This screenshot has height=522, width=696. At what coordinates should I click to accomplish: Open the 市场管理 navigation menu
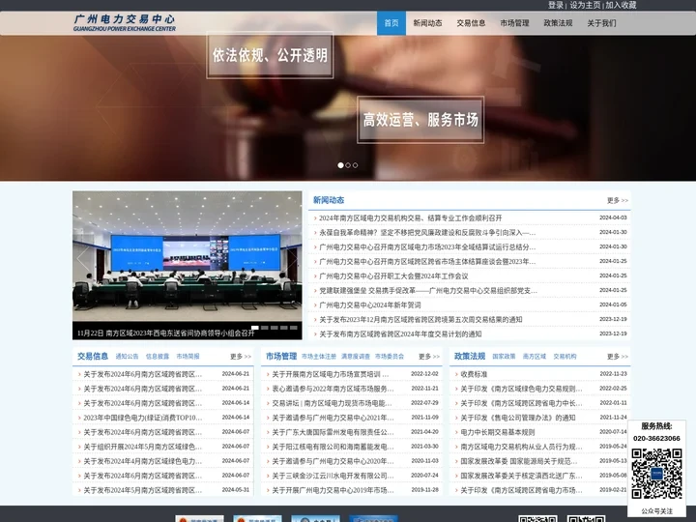coord(514,23)
